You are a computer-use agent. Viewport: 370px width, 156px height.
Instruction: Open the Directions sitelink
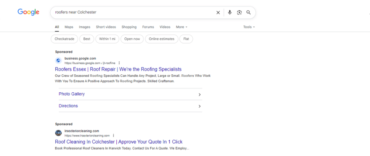tap(68, 106)
